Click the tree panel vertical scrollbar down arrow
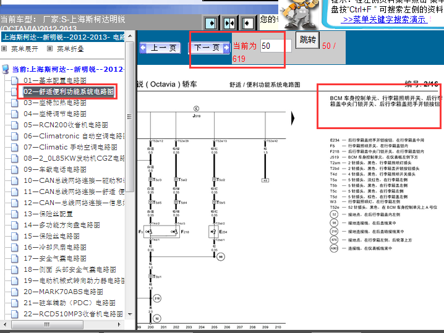444x333 pixels. (x=130, y=314)
